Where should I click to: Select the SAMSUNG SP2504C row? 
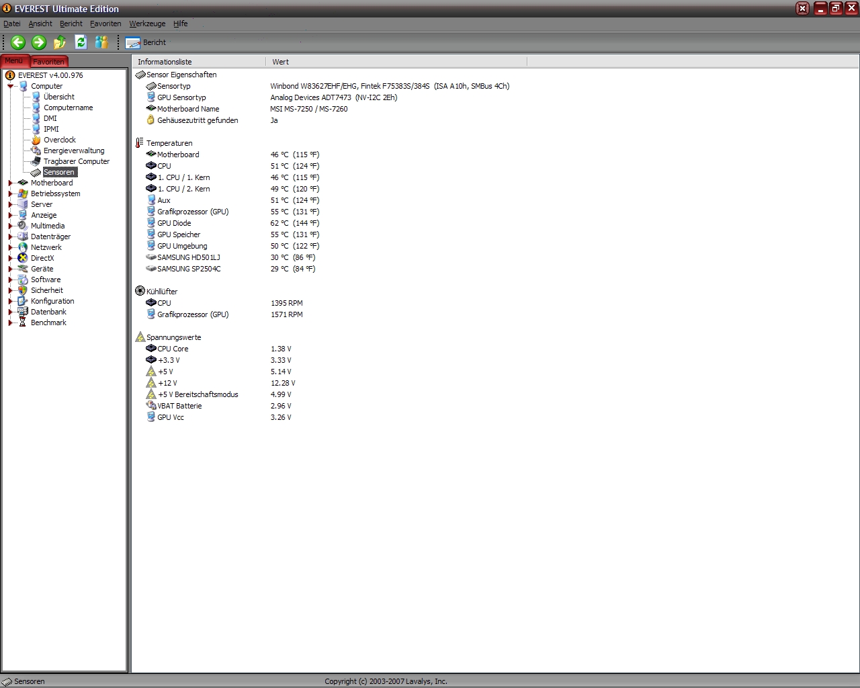coord(230,269)
